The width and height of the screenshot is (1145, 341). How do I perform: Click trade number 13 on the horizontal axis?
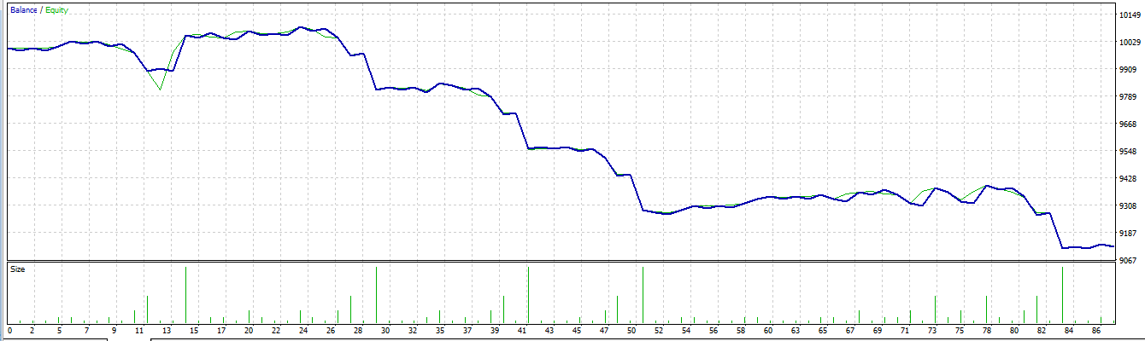tap(167, 330)
